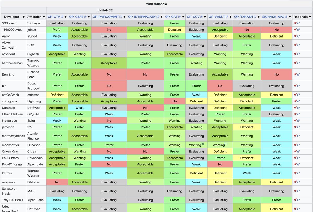Click sort arrows in OP_CAT header
313x212 pixels.
click(x=183, y=17)
